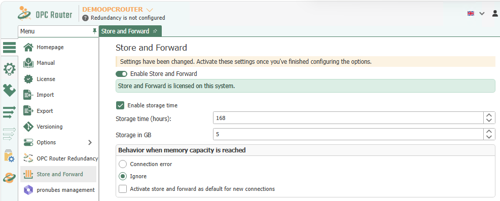Click the UK flag language icon

click(x=471, y=13)
